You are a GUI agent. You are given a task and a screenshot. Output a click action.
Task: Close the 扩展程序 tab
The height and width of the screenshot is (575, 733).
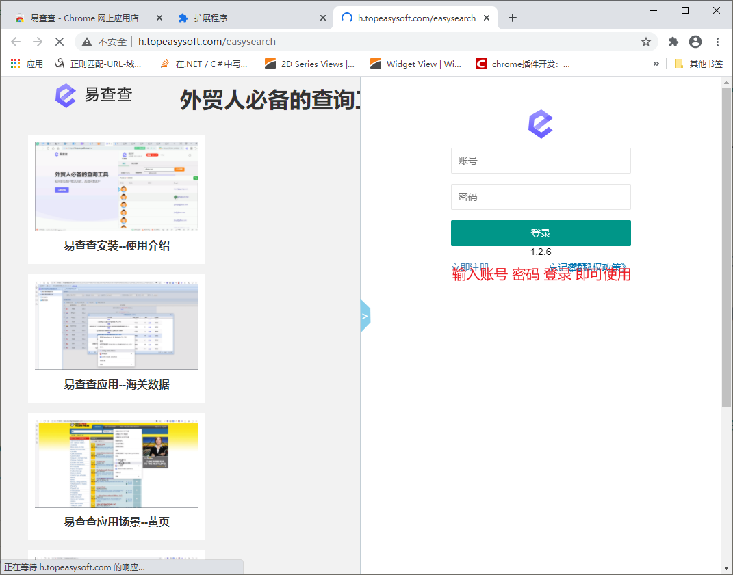(322, 18)
